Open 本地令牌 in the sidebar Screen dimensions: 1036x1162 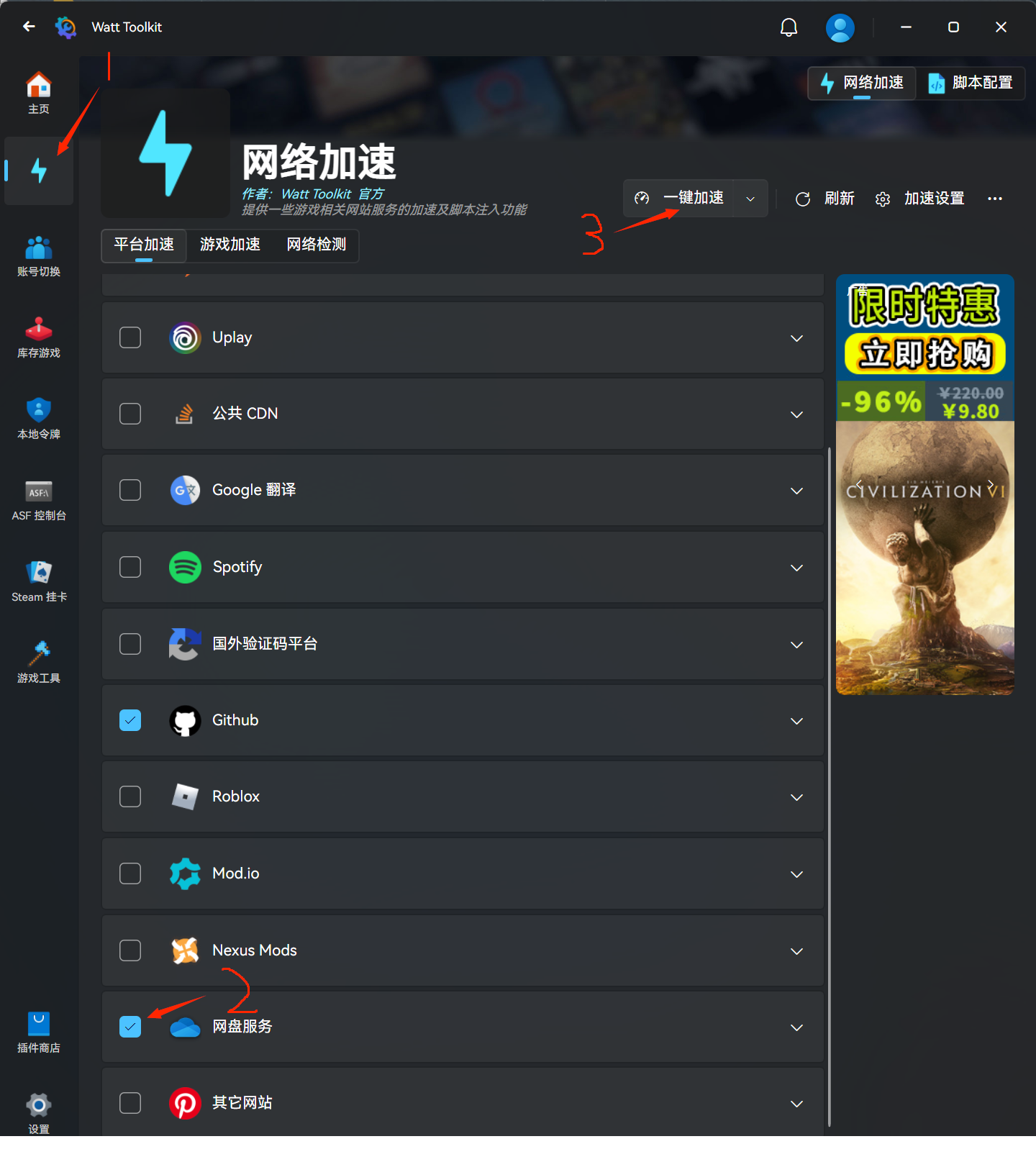39,419
